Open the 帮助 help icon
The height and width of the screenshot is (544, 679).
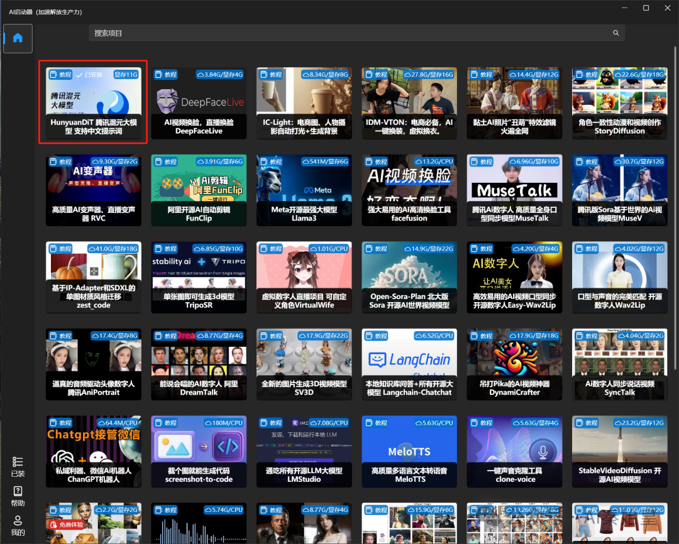[x=18, y=496]
